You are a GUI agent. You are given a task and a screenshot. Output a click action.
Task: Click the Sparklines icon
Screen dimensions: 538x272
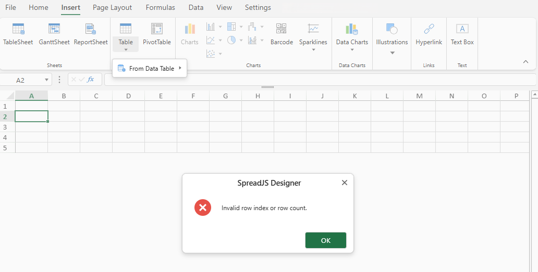tap(313, 29)
